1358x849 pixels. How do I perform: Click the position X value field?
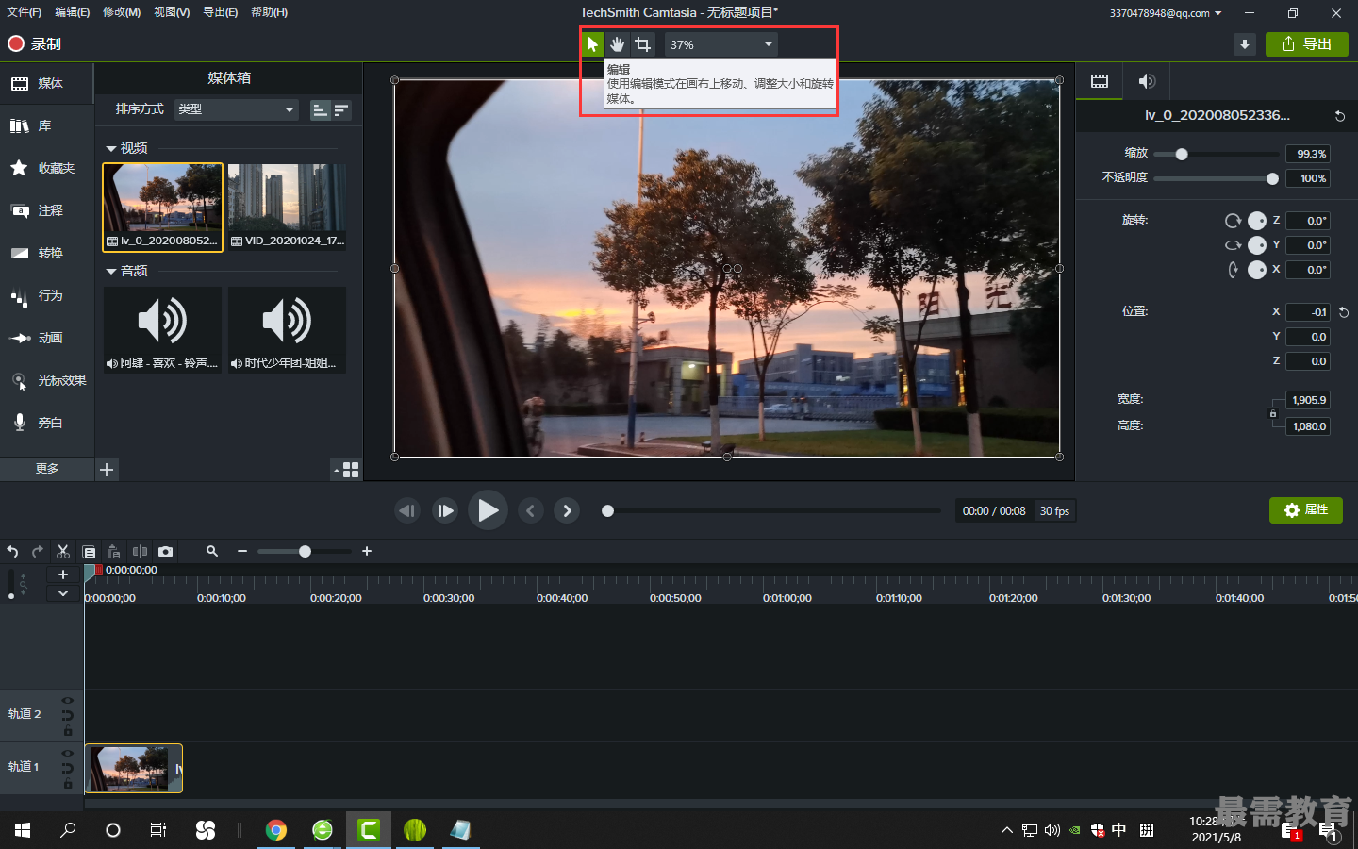(x=1308, y=312)
